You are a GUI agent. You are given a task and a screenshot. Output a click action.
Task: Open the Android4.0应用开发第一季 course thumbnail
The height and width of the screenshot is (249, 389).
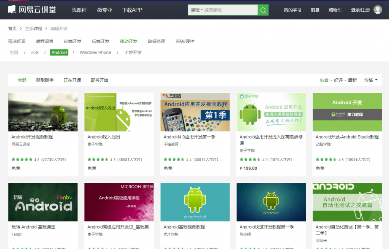[195, 112]
